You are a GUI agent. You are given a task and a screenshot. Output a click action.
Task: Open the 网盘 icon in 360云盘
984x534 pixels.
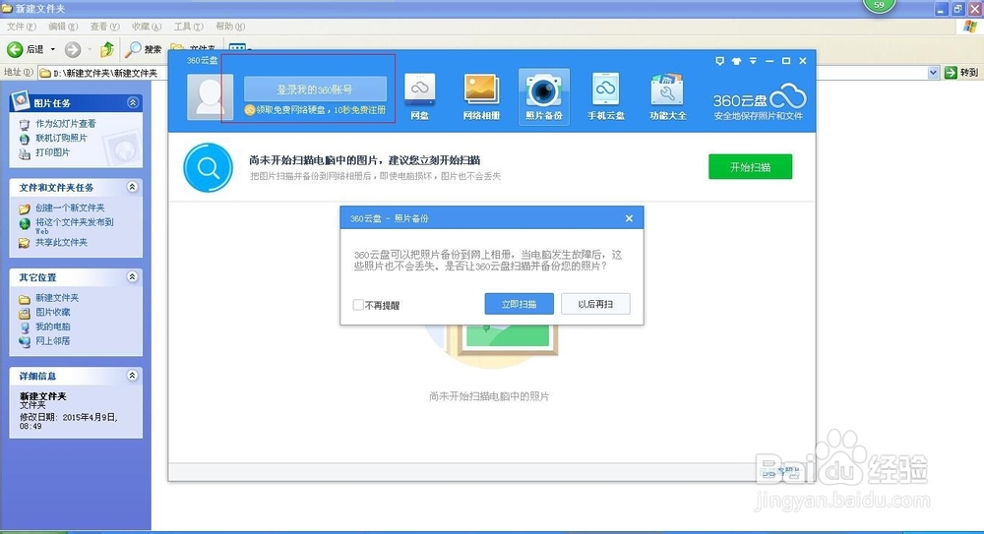click(x=420, y=96)
